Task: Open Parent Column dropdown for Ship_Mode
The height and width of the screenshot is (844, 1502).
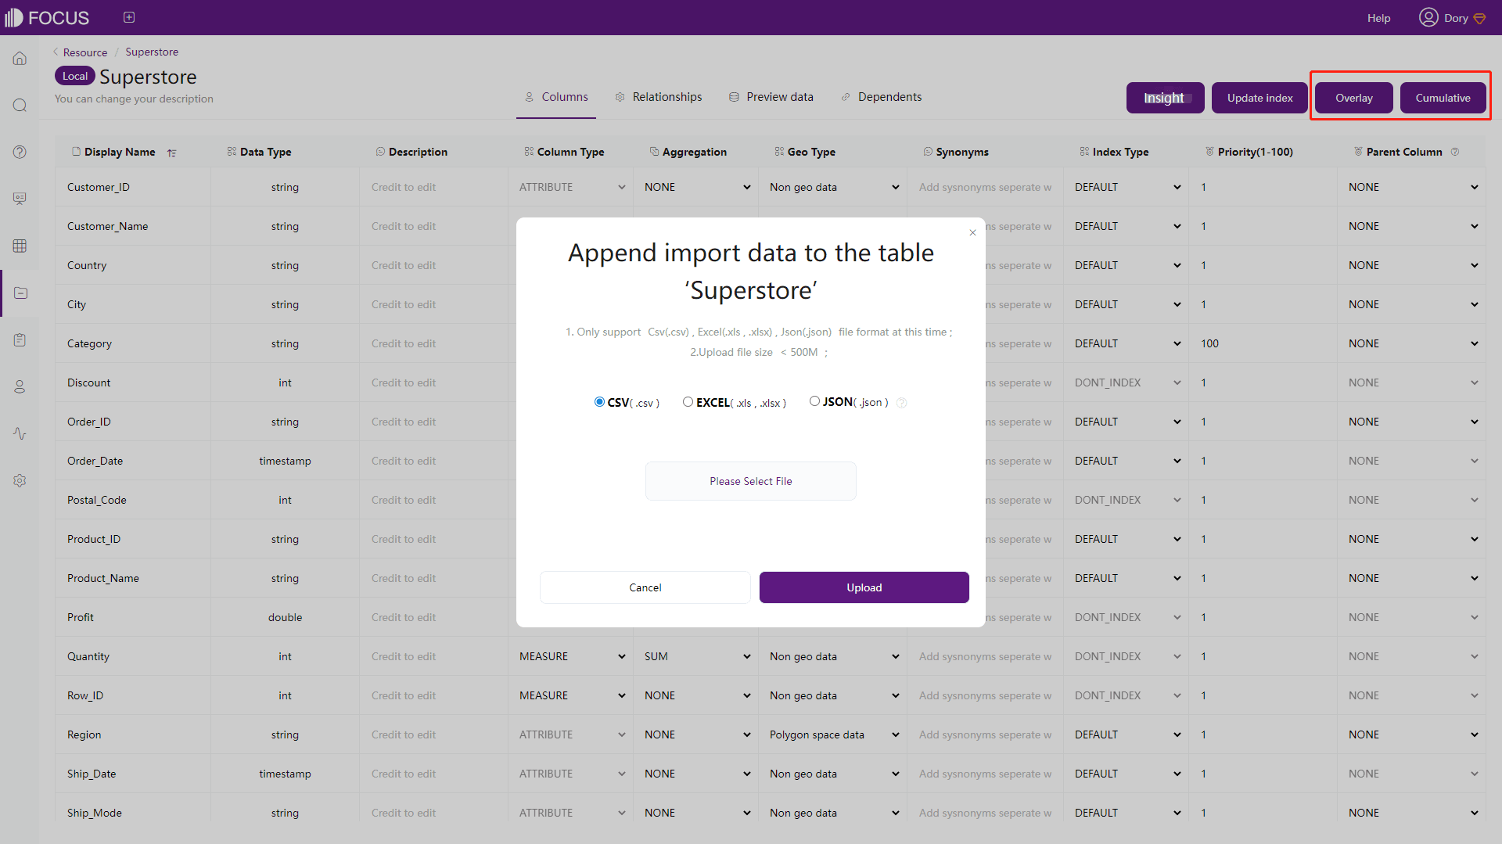Action: (x=1412, y=813)
